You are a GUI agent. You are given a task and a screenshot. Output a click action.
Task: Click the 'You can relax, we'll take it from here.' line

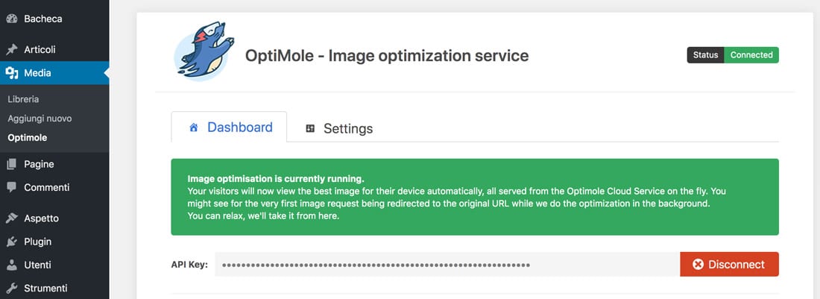coord(264,216)
